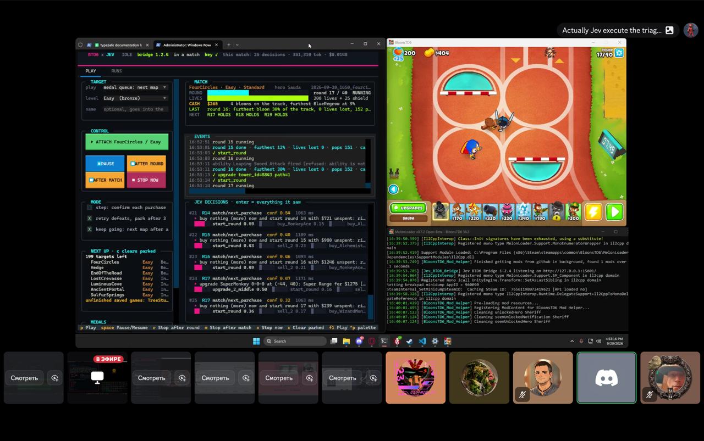Add a new terminal tab with plus button
704x441 pixels.
tap(229, 45)
